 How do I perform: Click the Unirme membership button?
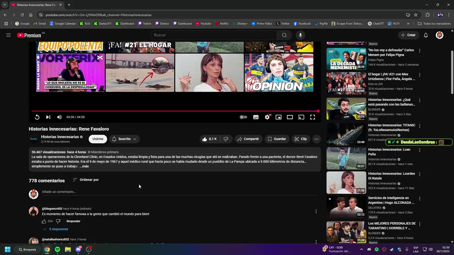[x=98, y=139]
